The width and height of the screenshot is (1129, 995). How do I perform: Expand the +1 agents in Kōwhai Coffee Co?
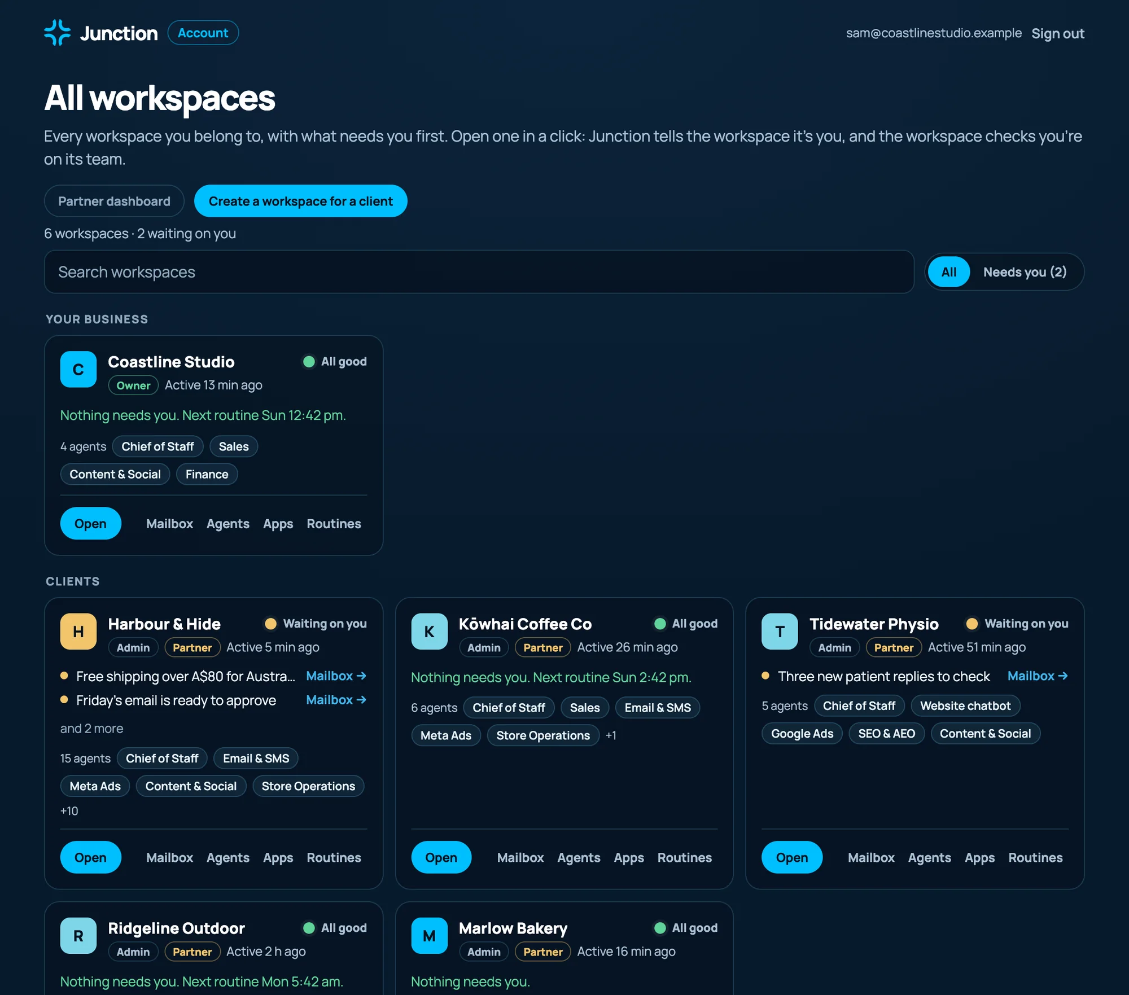point(611,735)
